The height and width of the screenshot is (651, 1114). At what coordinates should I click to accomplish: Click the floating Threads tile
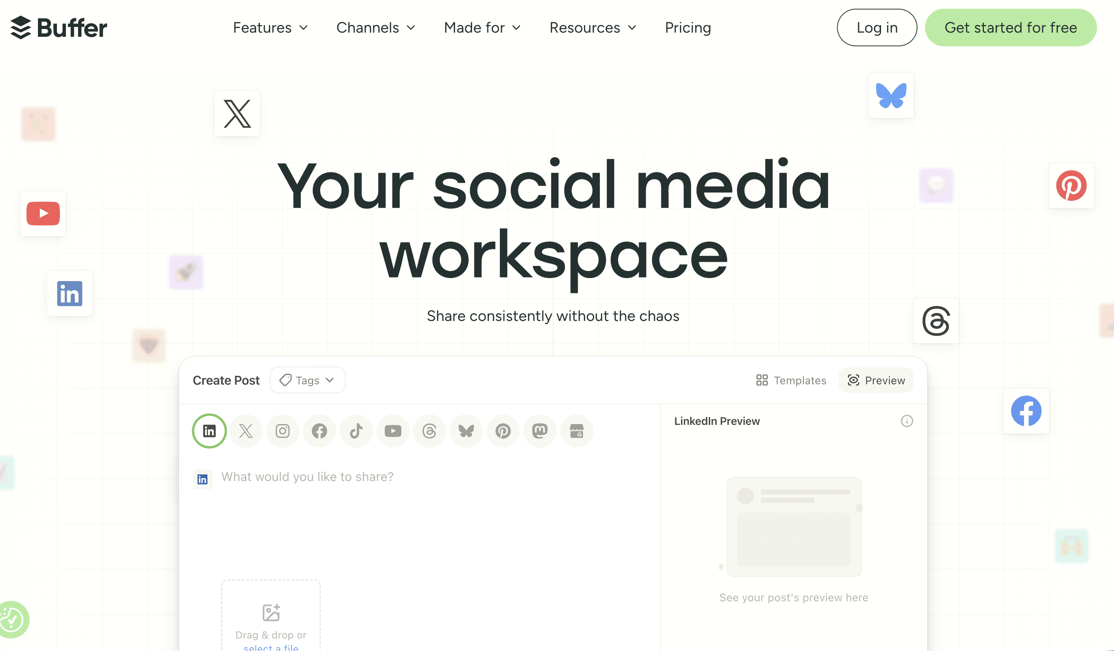point(936,321)
